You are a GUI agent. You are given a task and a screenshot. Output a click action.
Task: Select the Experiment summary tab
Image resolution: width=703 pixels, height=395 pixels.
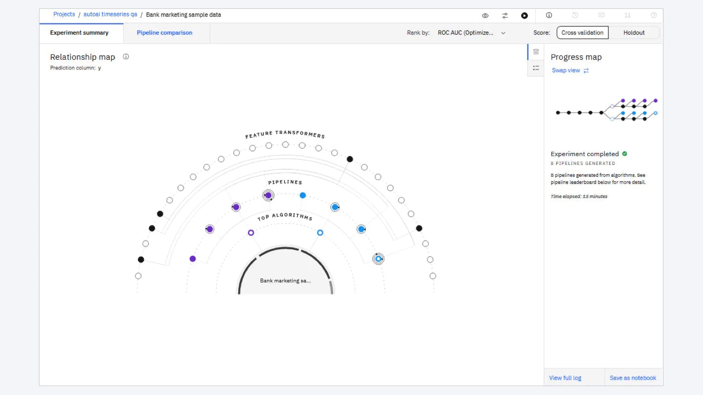(79, 32)
